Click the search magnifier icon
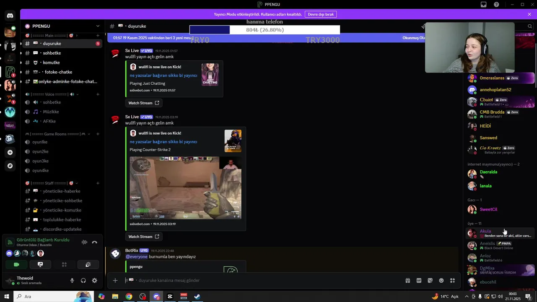The height and width of the screenshot is (302, 537). 530,26
